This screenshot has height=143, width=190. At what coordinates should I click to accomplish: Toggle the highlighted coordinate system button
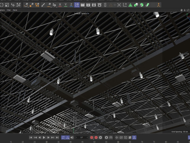77,5
